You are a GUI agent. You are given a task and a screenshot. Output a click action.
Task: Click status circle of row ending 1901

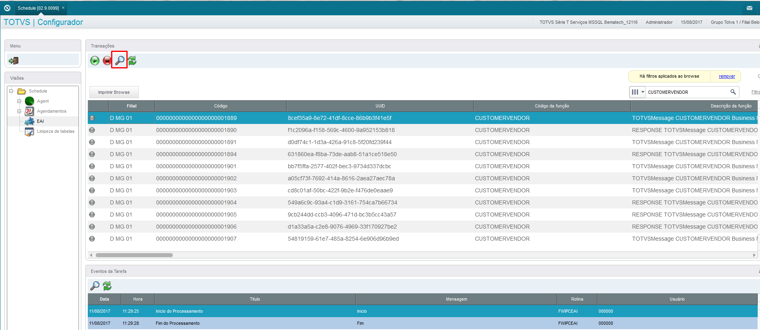[x=92, y=166]
